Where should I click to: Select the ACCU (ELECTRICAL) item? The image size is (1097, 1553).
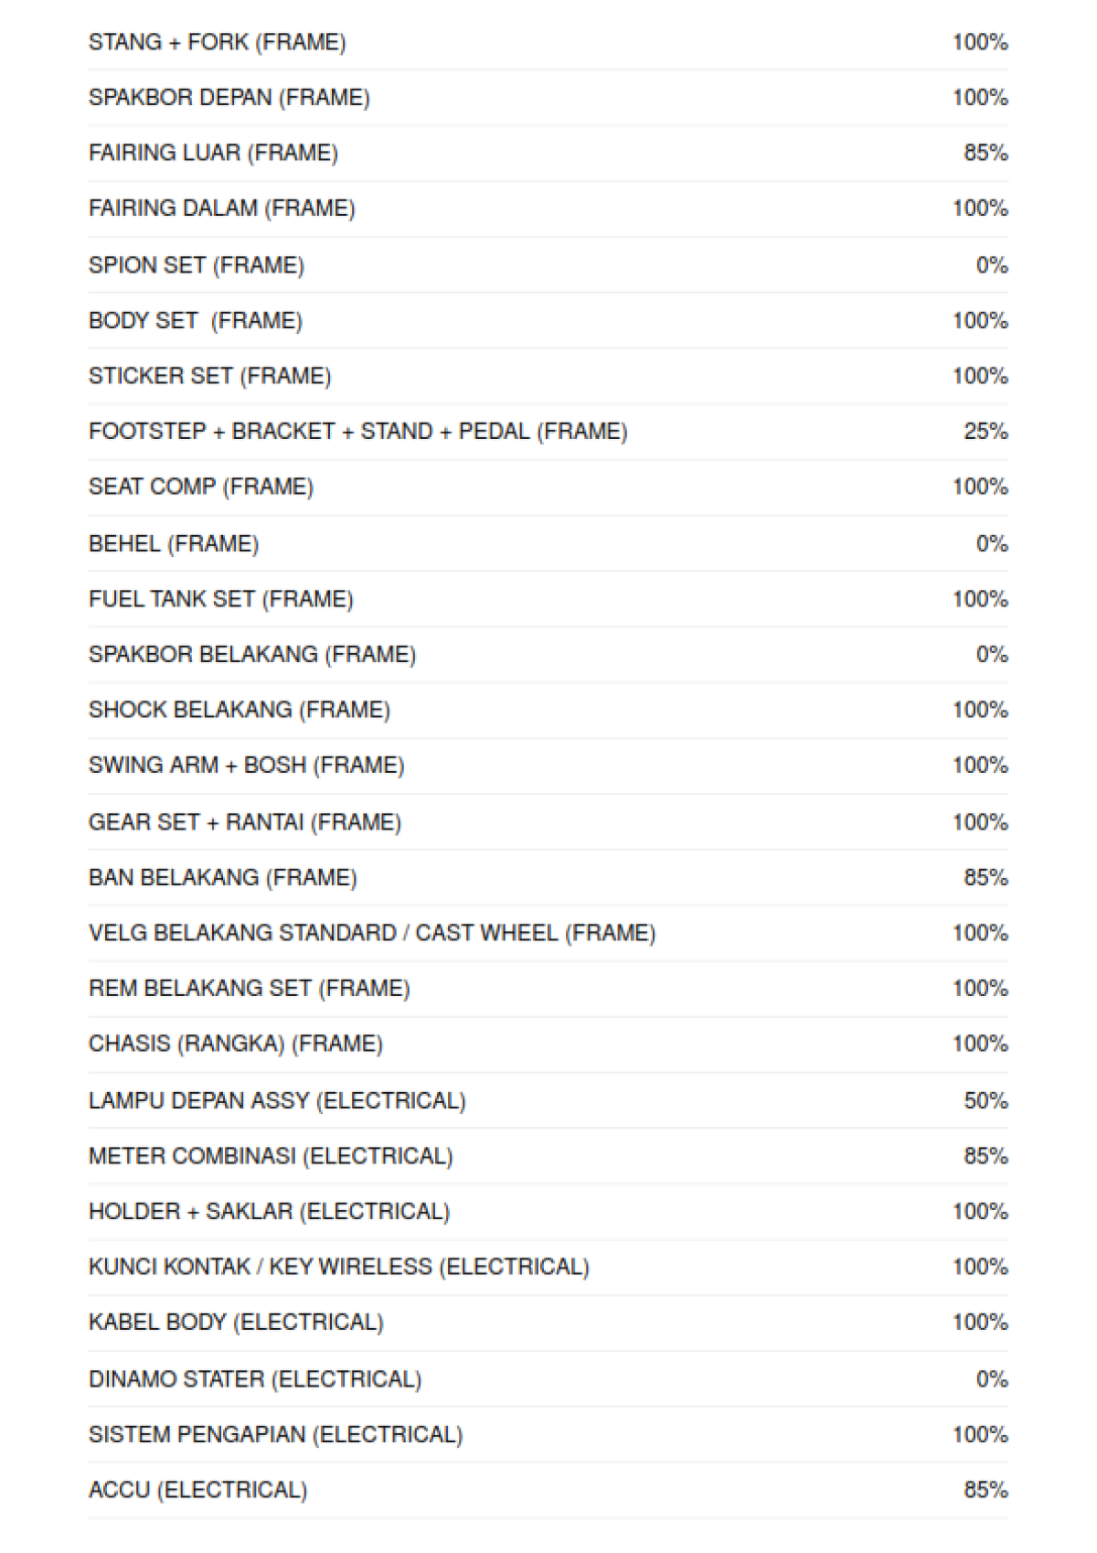(x=197, y=1490)
